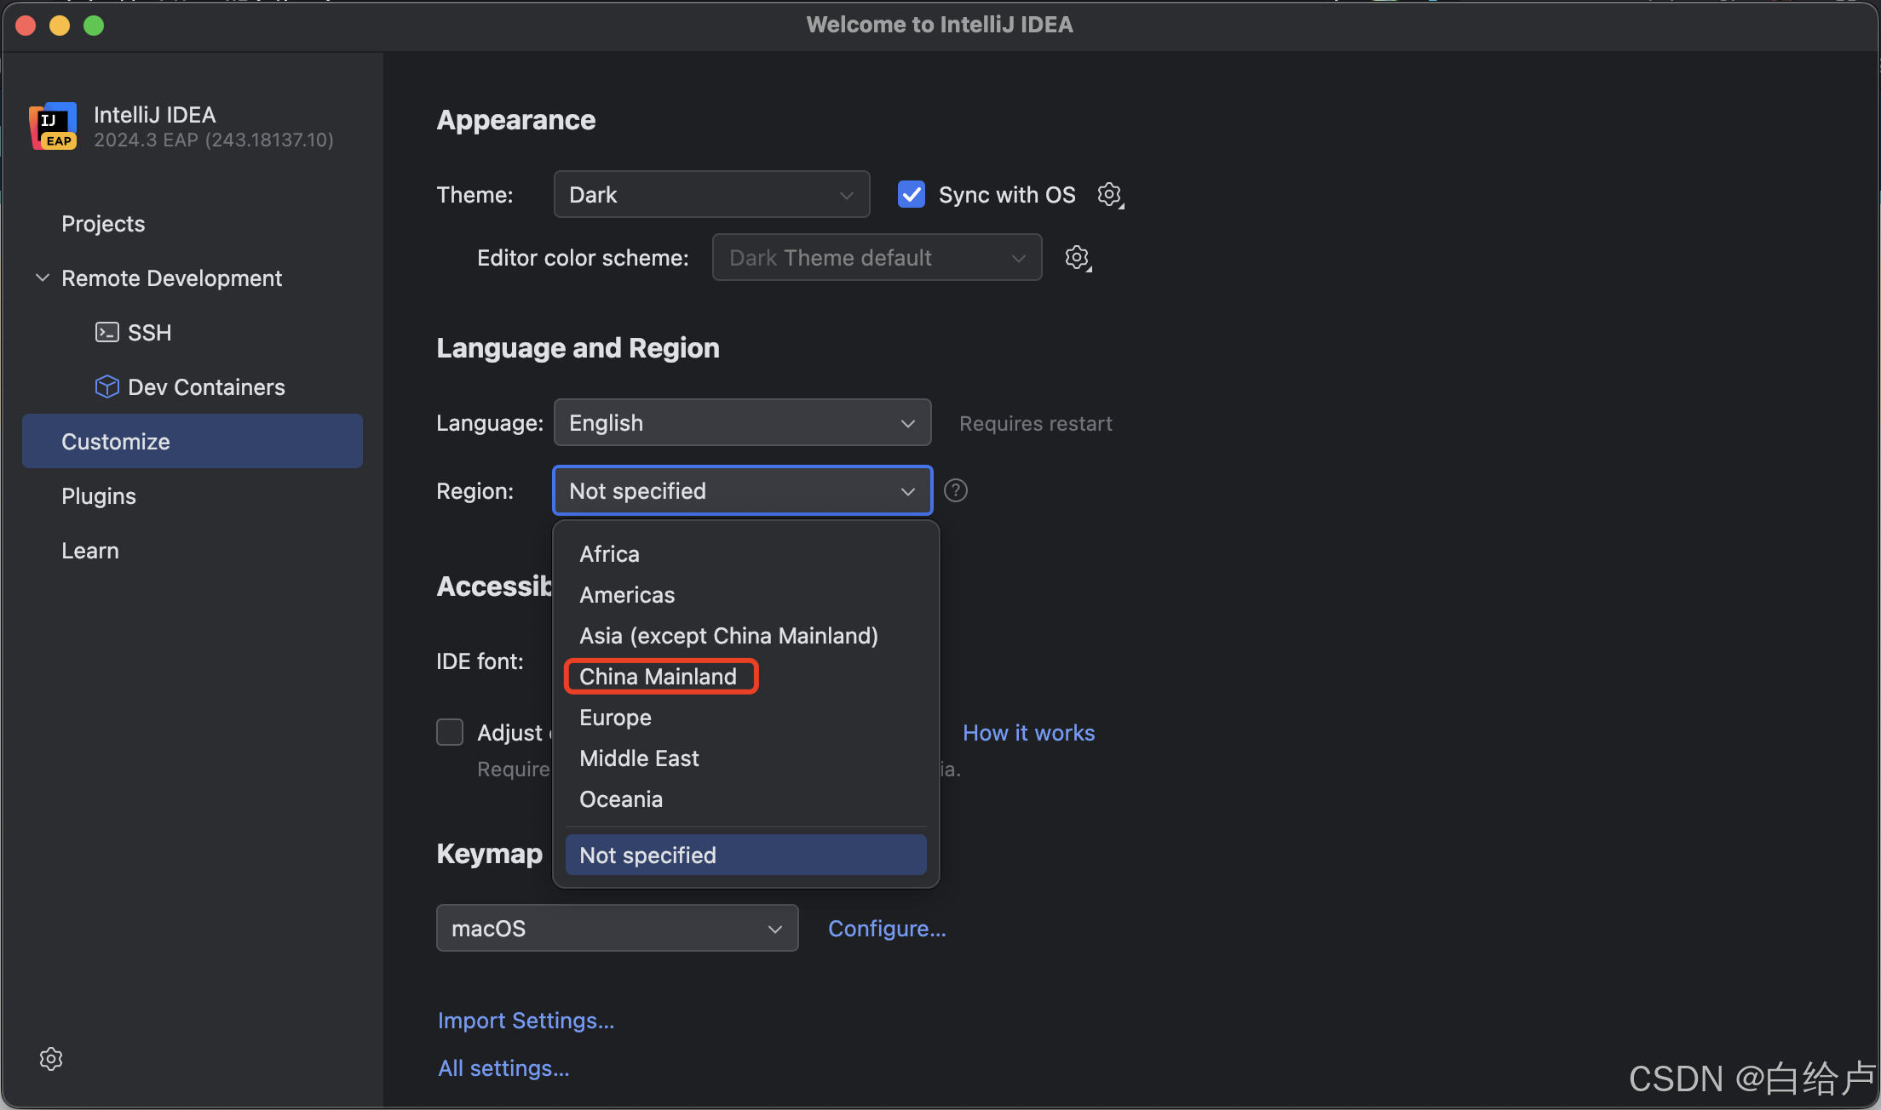Open the SSH terminal icon entry
Viewport: 1881px width, 1110px height.
pos(106,333)
